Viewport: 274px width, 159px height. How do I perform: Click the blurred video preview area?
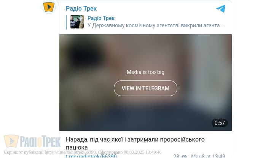(145, 82)
